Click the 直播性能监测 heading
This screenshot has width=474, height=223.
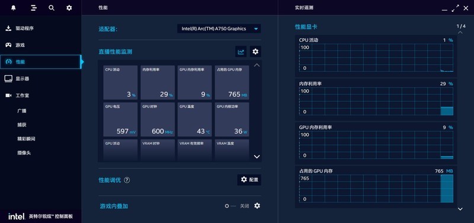pyautogui.click(x=115, y=51)
